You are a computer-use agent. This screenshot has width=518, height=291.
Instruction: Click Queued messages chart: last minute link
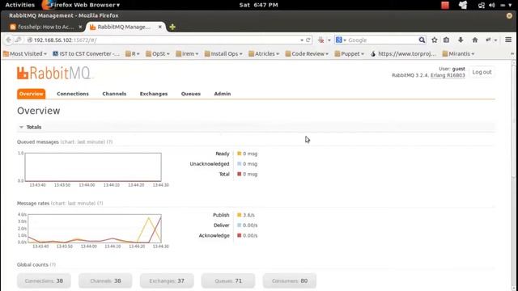coord(83,142)
